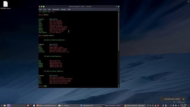Click 'Optiva Gathering Modules' heading
This screenshot has height=107, width=190.
[x=55, y=40]
